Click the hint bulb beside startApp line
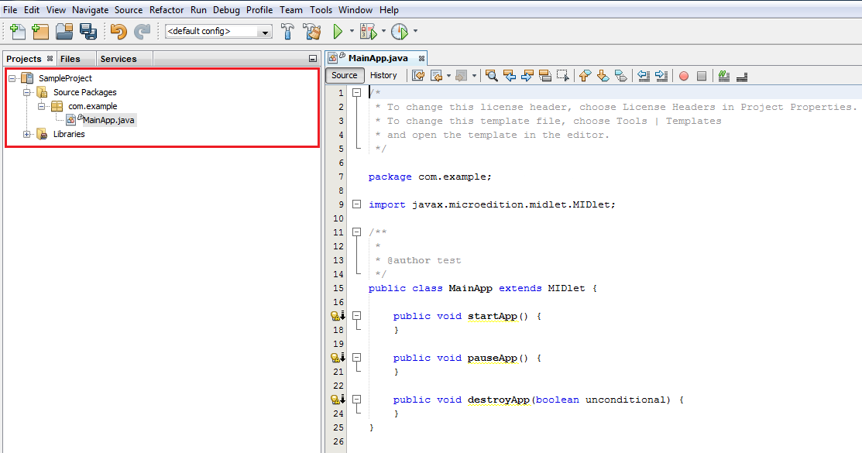Image resolution: width=862 pixels, height=453 pixels. (x=335, y=316)
